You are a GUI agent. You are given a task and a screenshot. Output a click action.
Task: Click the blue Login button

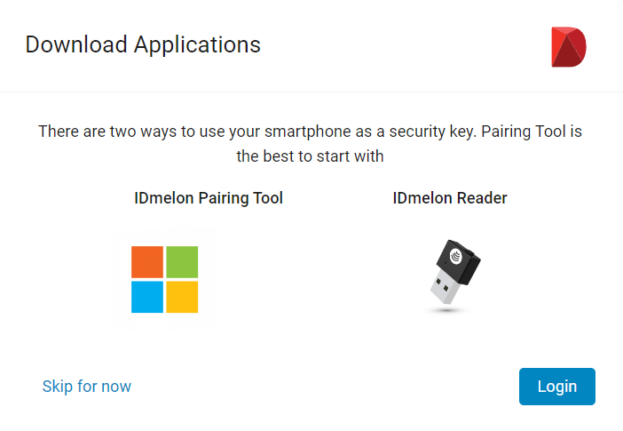tap(557, 387)
